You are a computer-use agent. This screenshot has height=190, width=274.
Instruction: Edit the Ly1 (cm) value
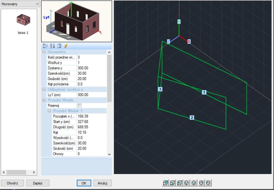click(92, 95)
